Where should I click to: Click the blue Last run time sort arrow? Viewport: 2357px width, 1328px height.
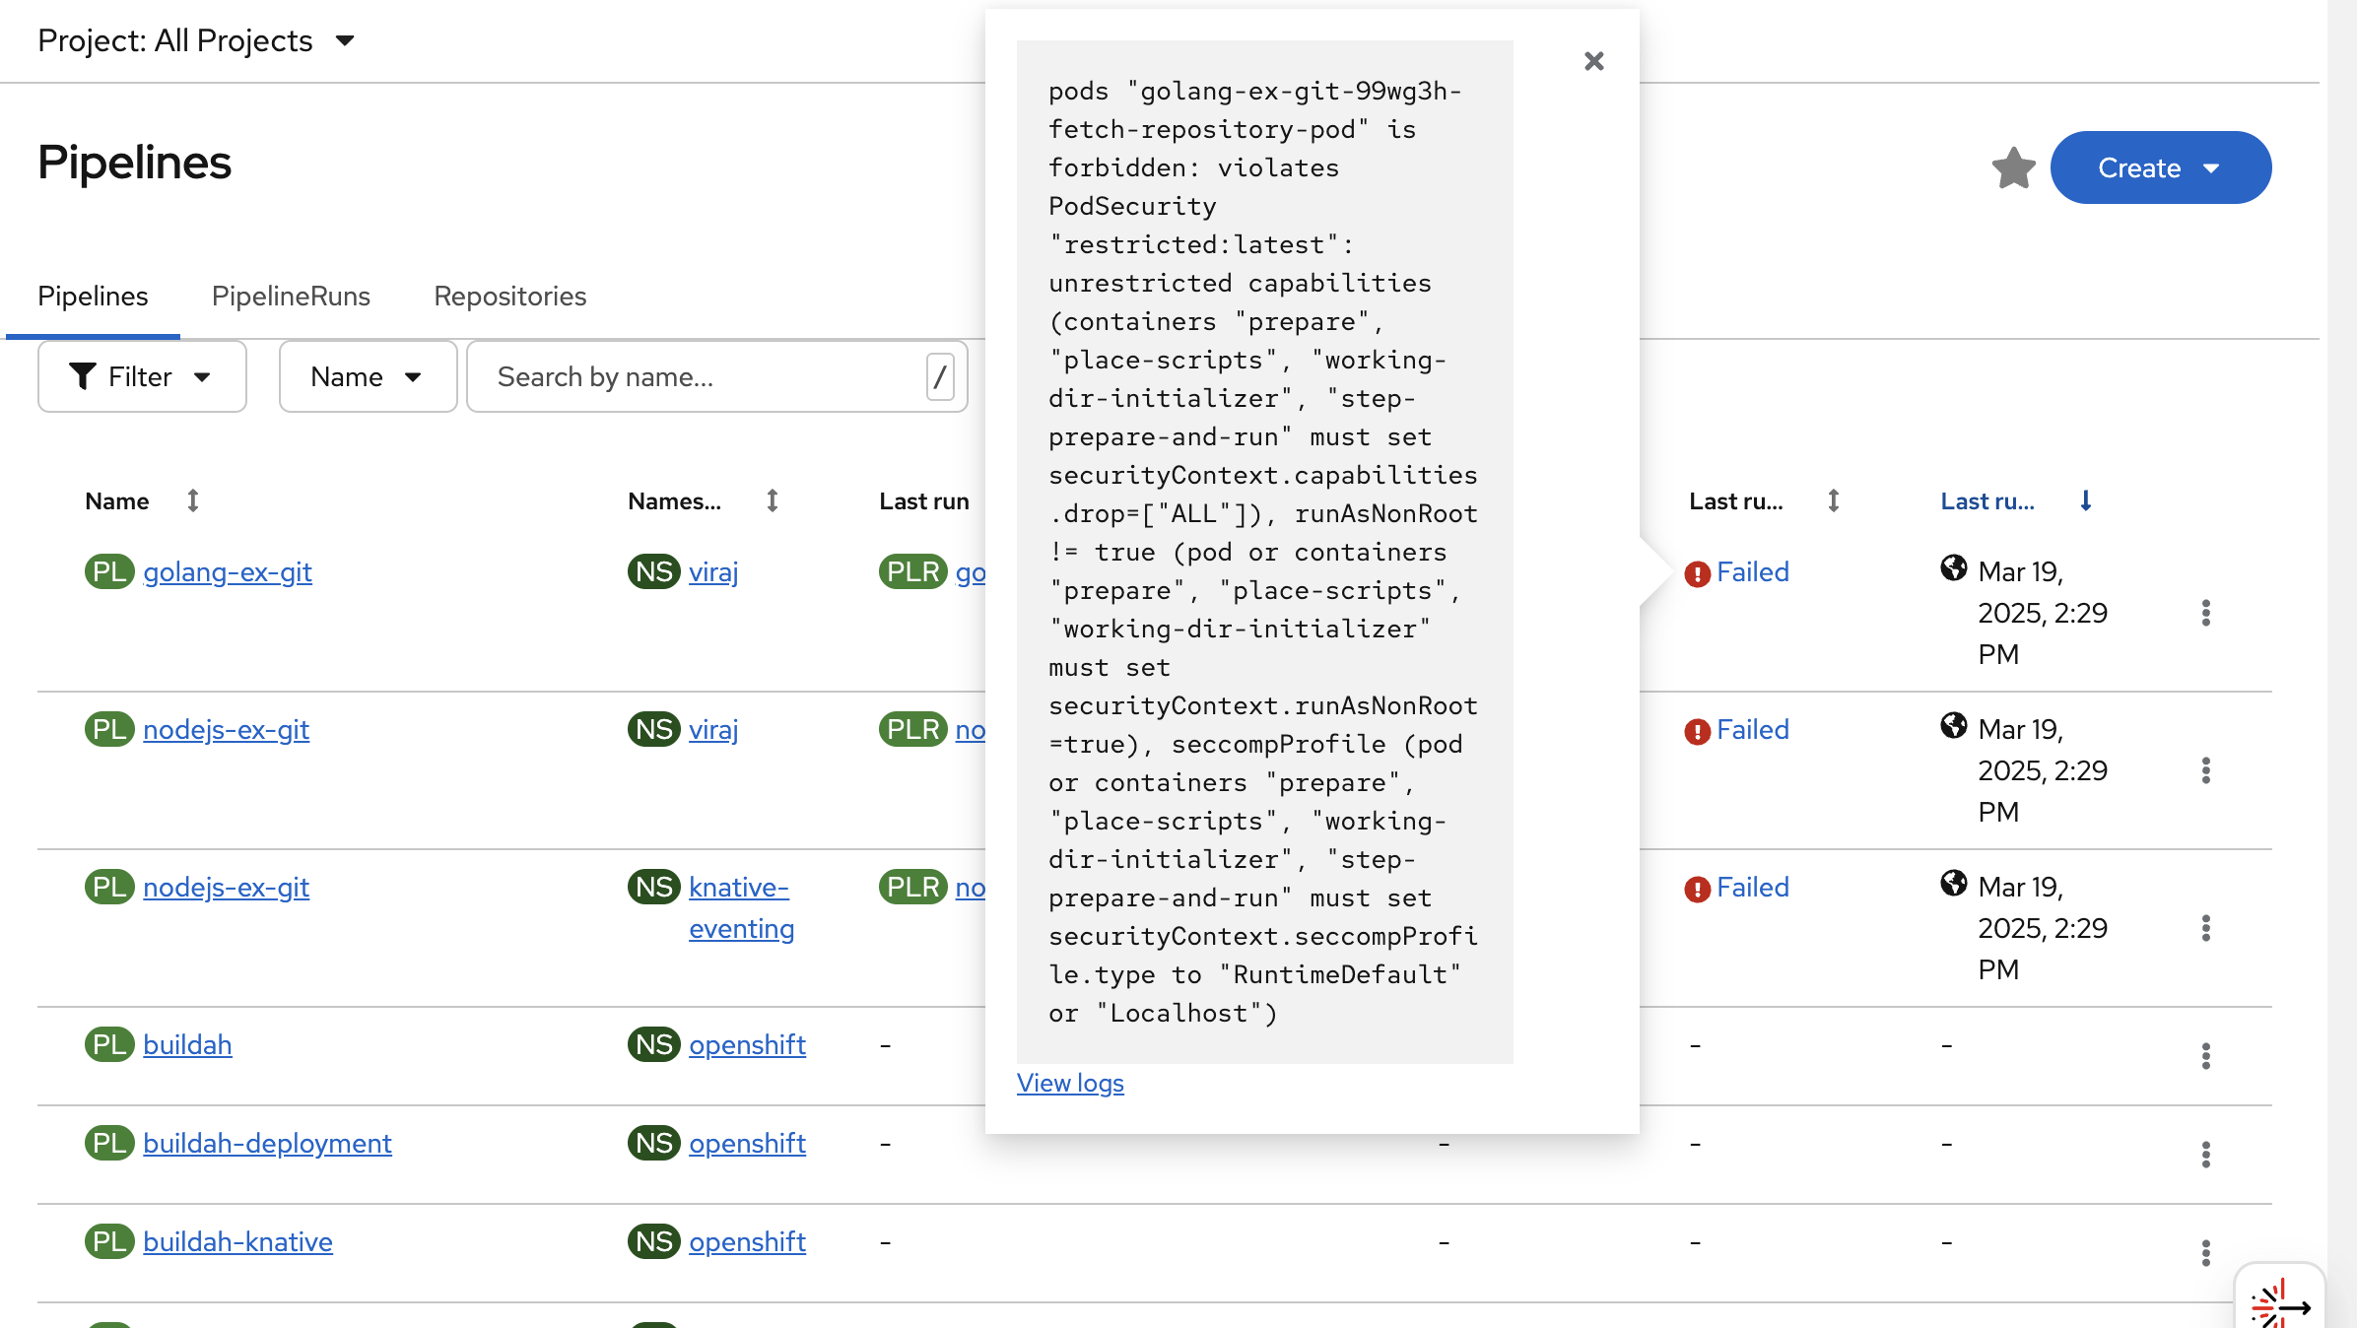coord(2085,501)
